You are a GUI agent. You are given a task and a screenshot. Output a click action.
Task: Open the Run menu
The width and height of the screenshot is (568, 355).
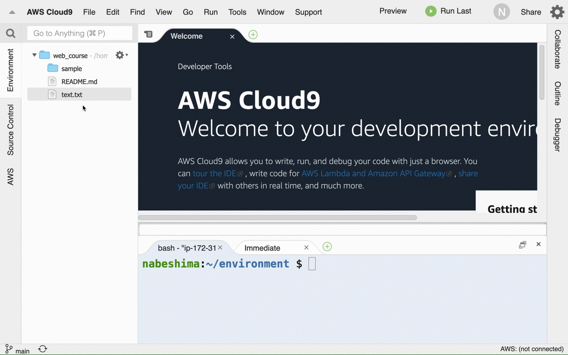pos(211,12)
